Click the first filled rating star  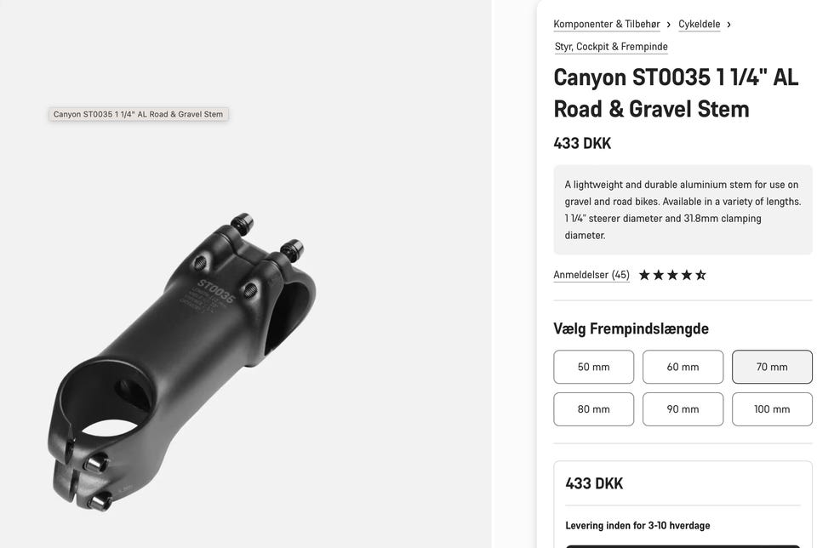click(x=644, y=275)
